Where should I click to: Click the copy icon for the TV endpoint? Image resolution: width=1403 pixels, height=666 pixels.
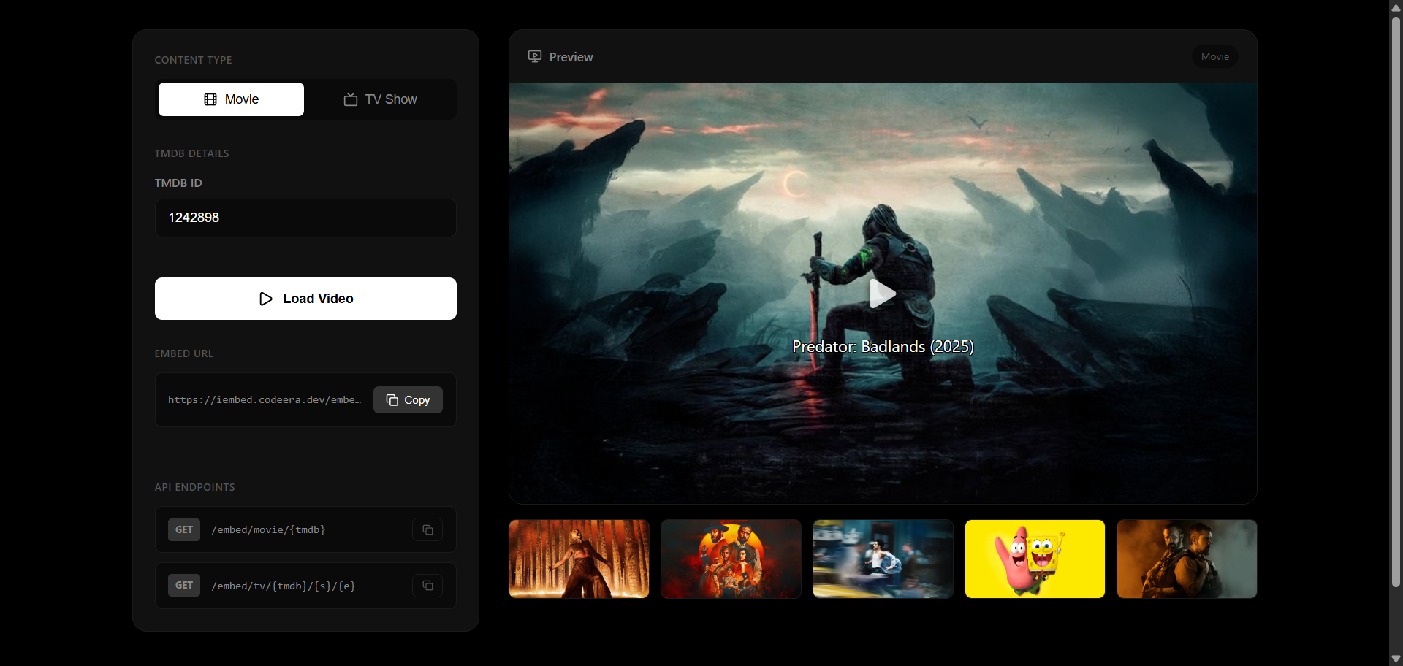click(427, 585)
